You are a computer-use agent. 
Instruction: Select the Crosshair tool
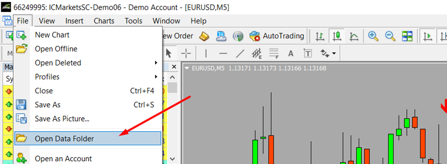click(x=186, y=53)
